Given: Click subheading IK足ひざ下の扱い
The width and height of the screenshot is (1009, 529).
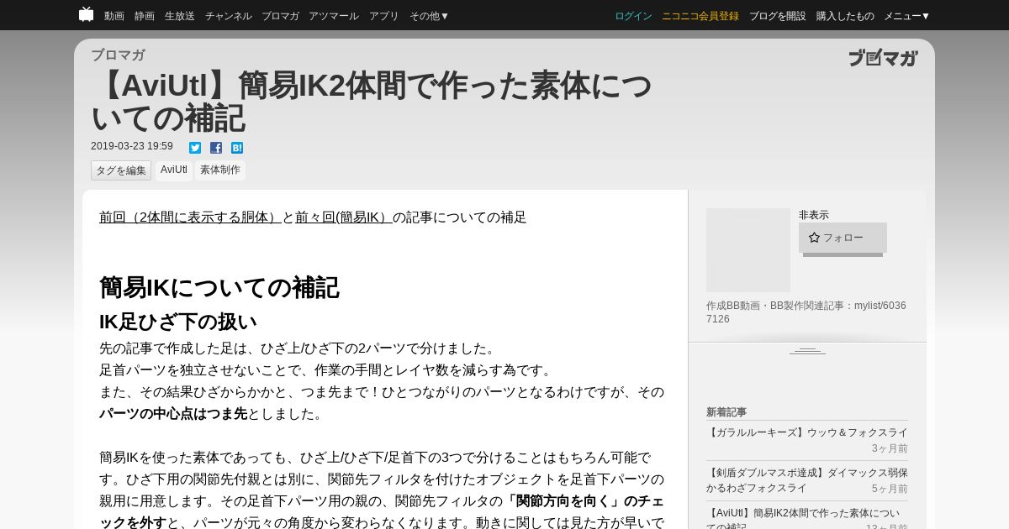Looking at the screenshot, I should [178, 322].
